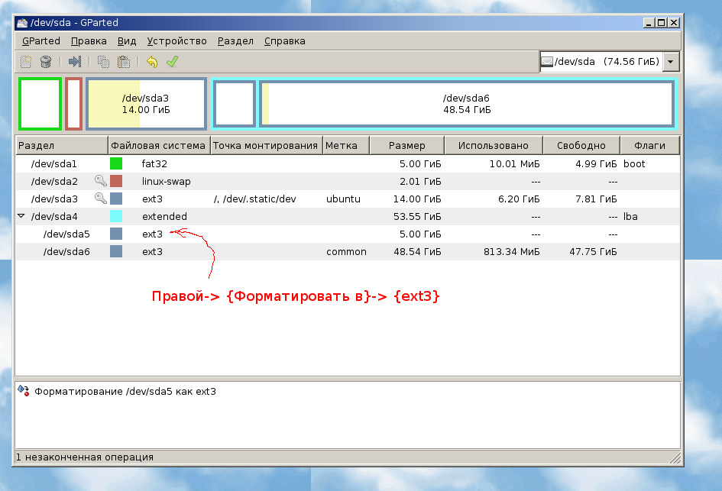This screenshot has width=722, height=491.
Task: Click the New partition toolbar icon
Action: [x=26, y=62]
